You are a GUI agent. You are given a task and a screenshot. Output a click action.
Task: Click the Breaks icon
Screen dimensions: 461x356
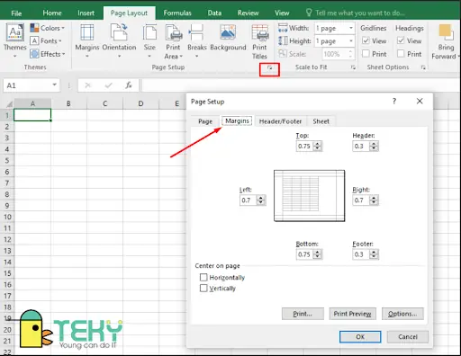(196, 32)
